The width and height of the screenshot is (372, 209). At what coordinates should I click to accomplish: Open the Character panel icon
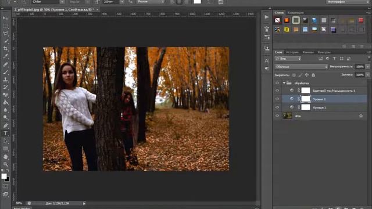pos(267,60)
